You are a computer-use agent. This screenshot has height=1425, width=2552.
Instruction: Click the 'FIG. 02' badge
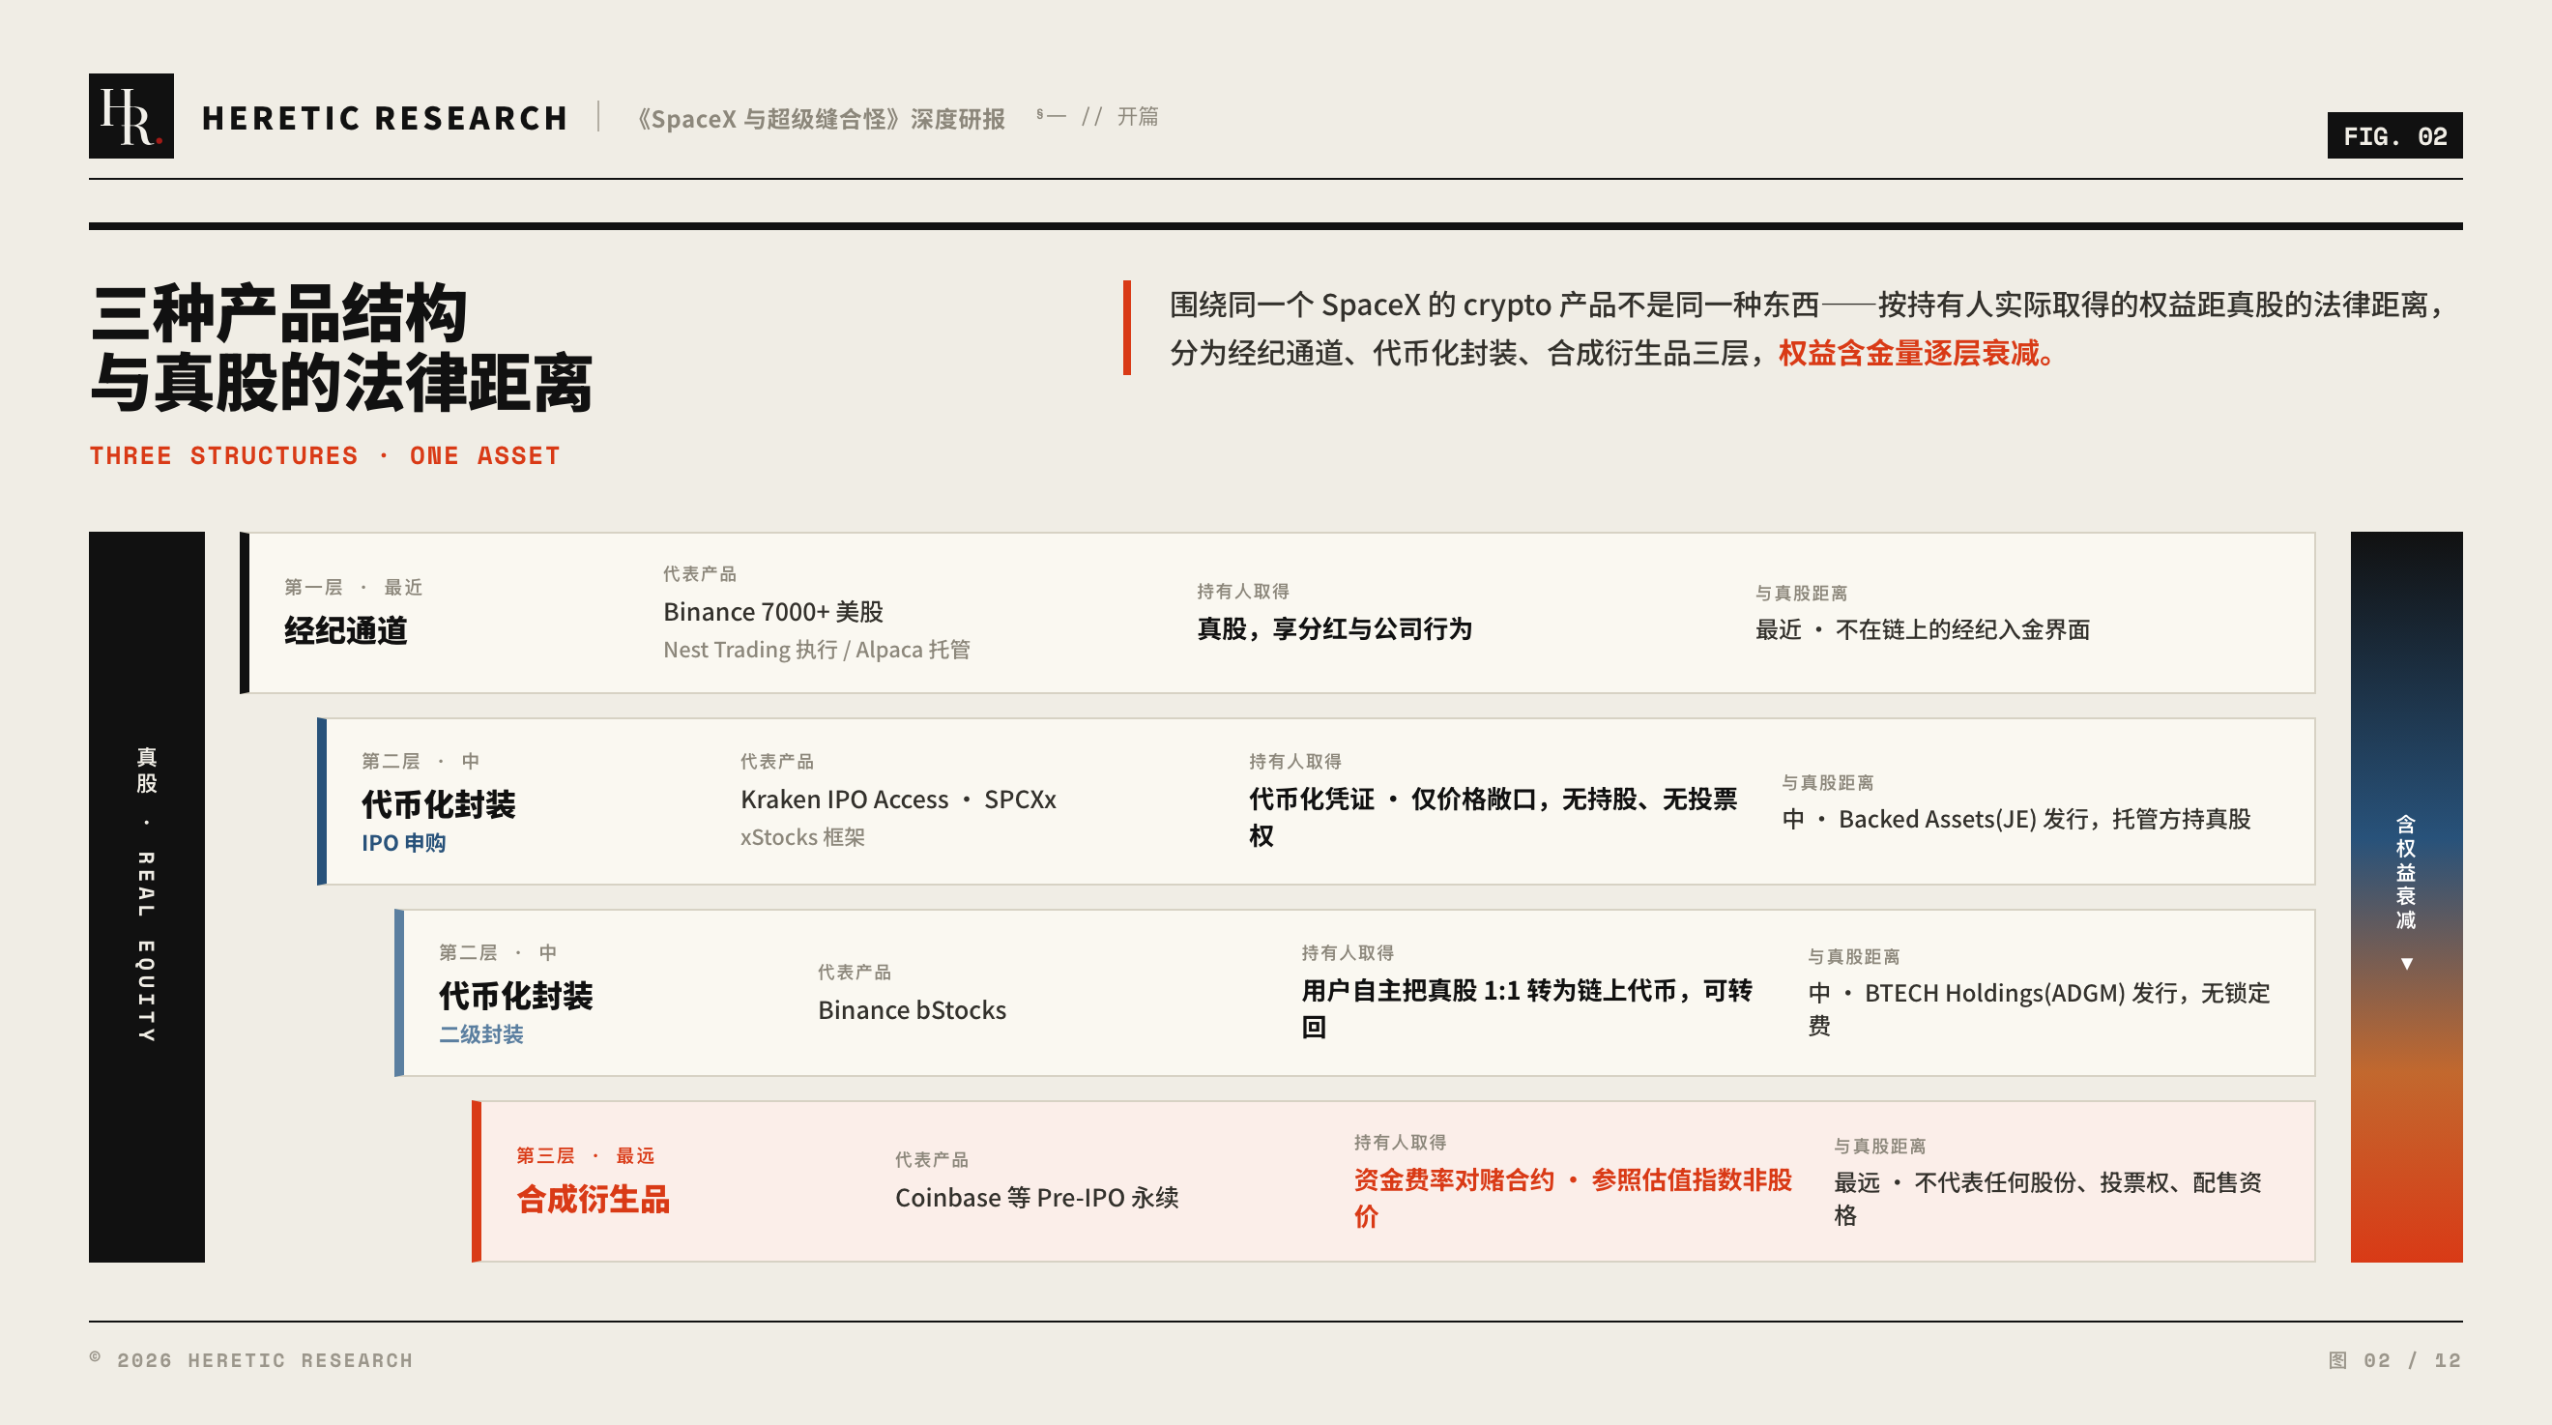[x=2394, y=135]
